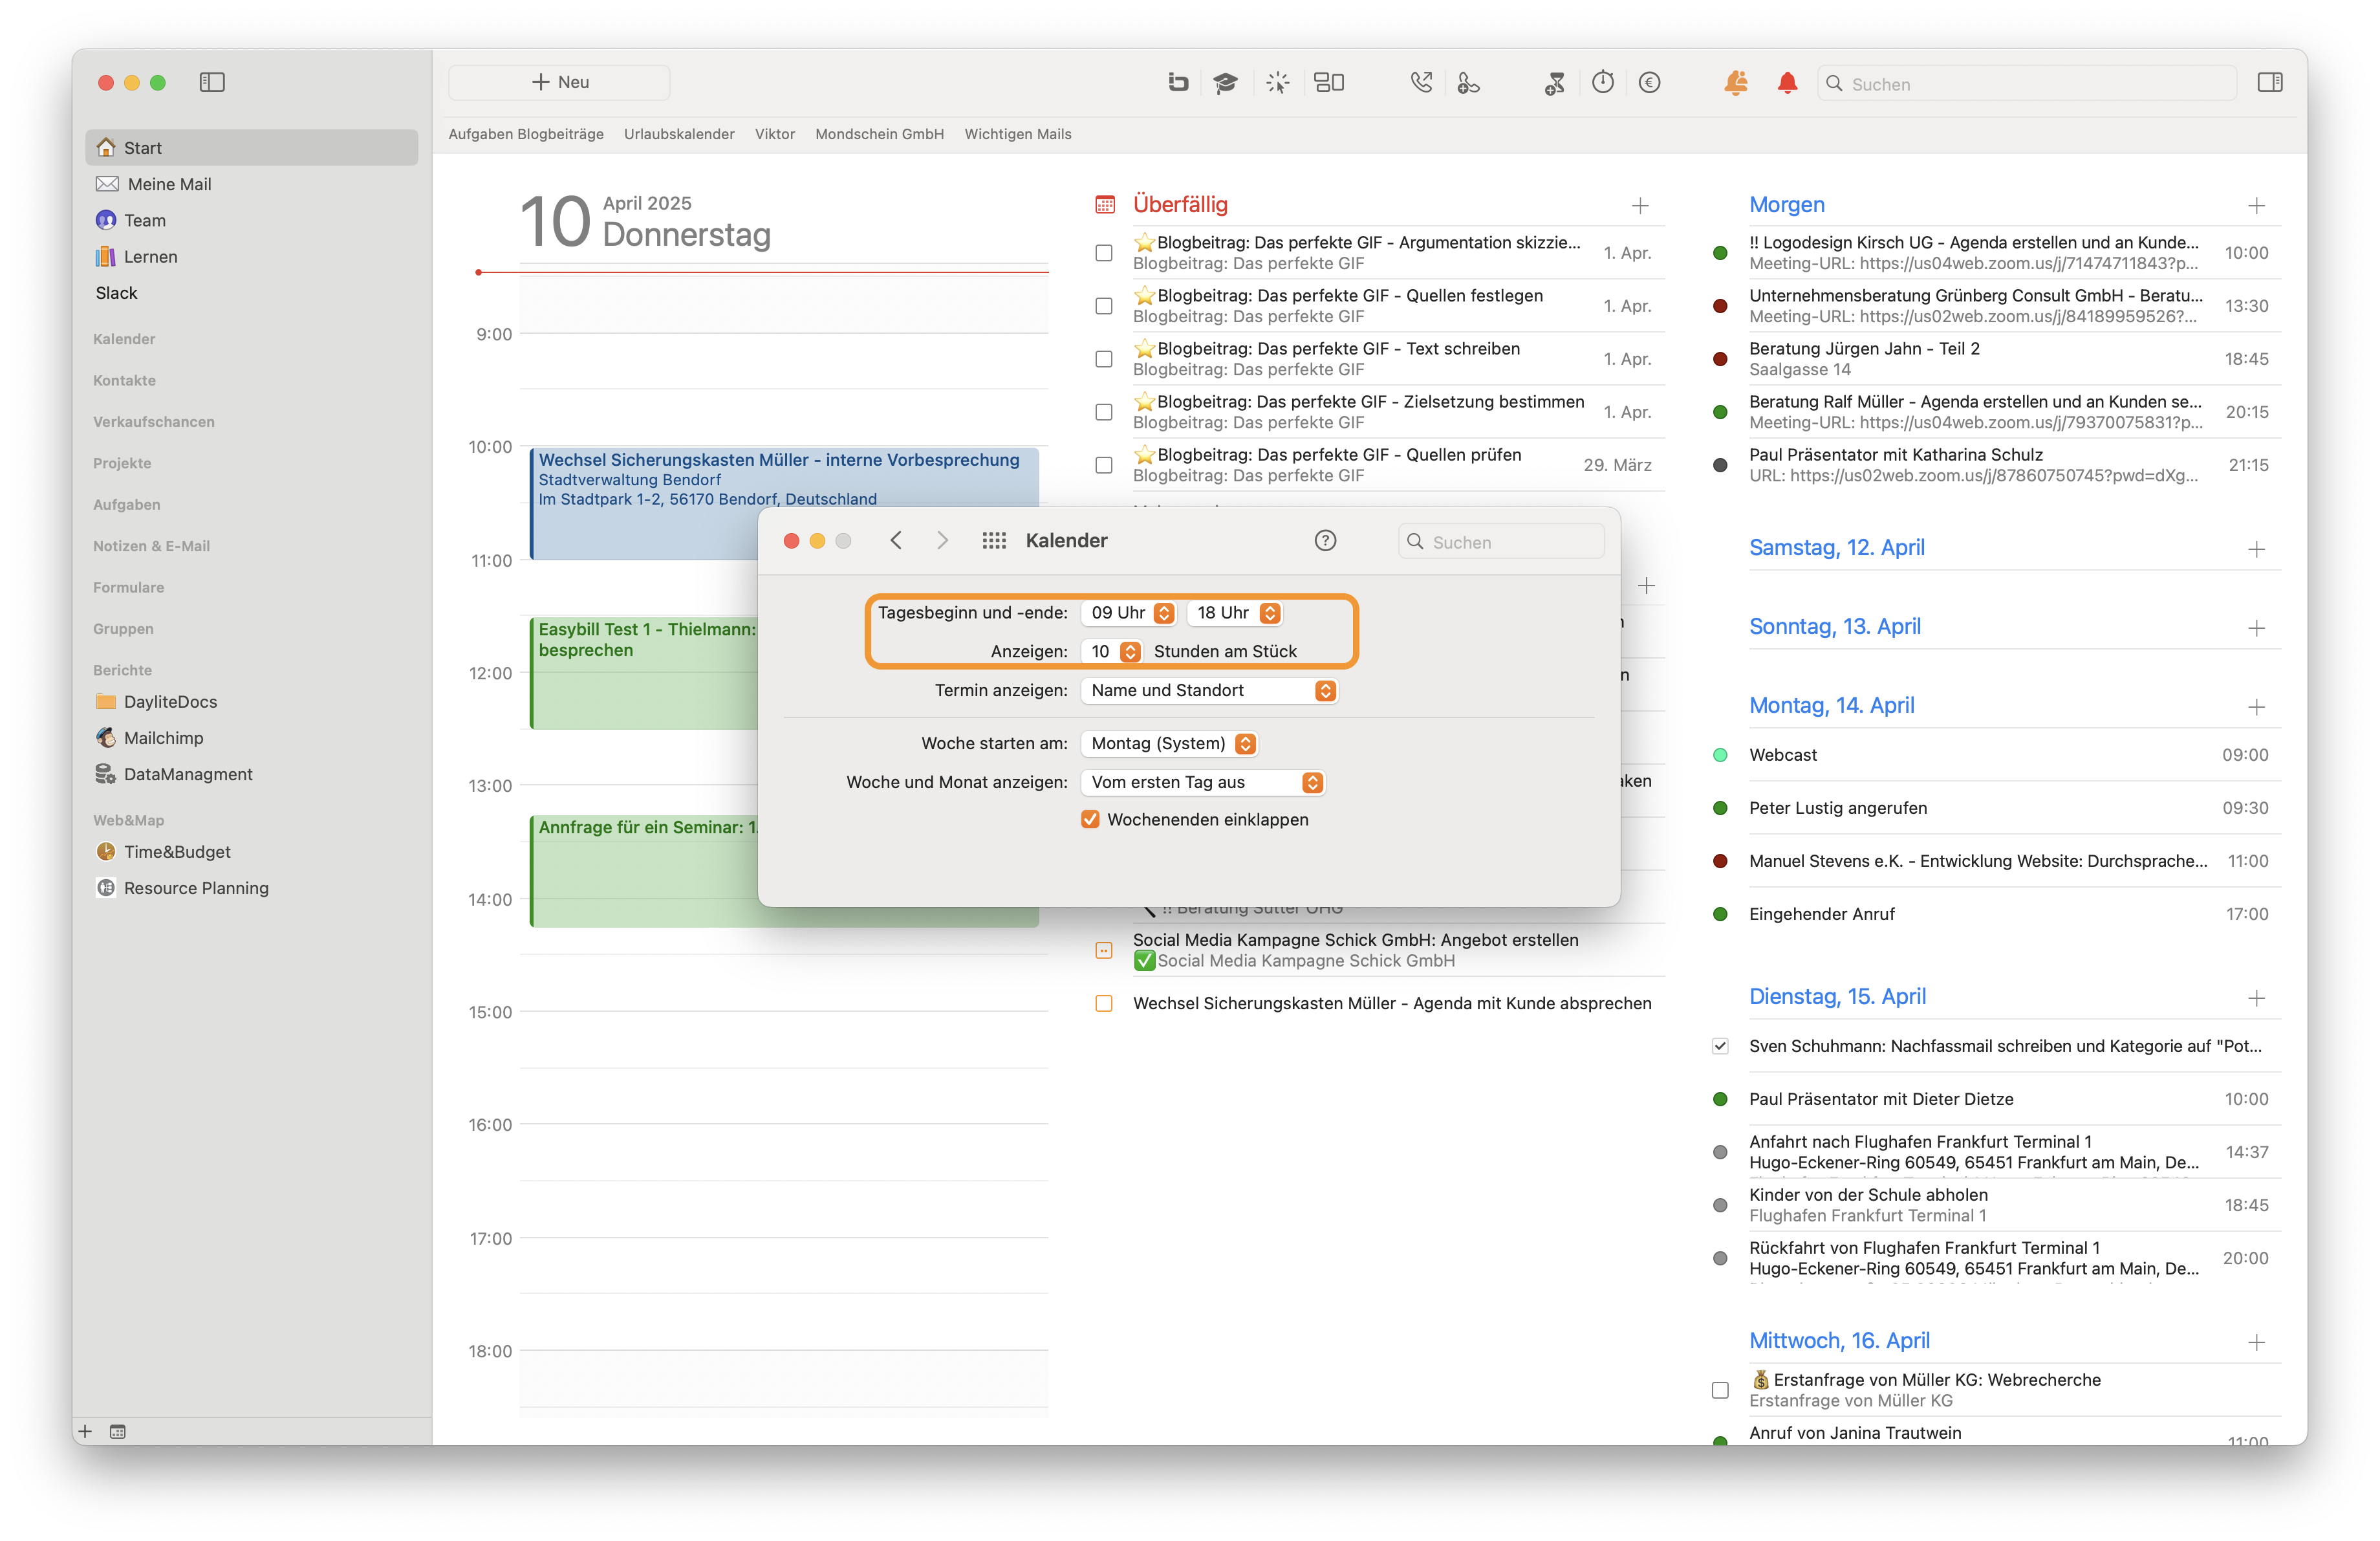
Task: Click the euro currency icon
Action: 1650,82
